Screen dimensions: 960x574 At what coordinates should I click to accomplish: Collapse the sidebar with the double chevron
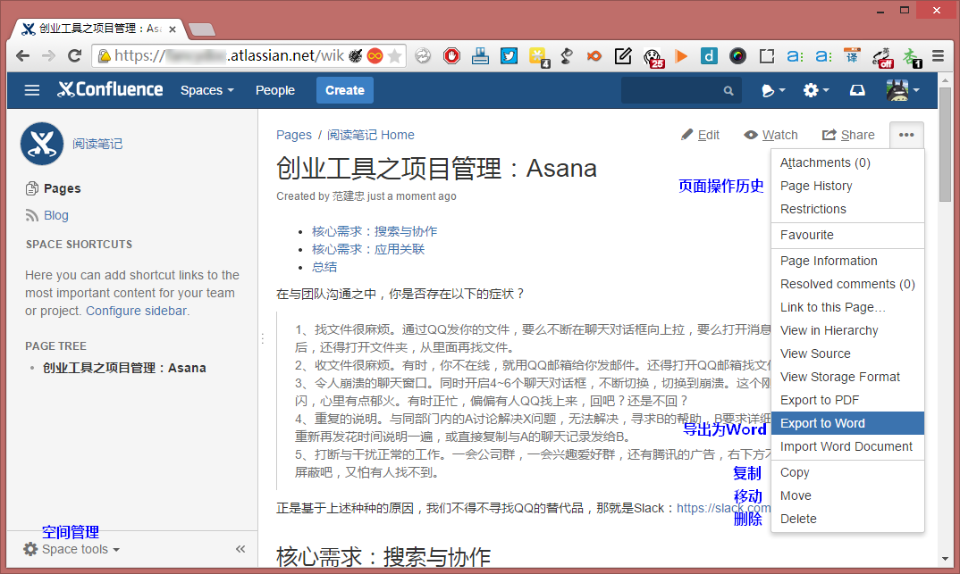(x=240, y=549)
